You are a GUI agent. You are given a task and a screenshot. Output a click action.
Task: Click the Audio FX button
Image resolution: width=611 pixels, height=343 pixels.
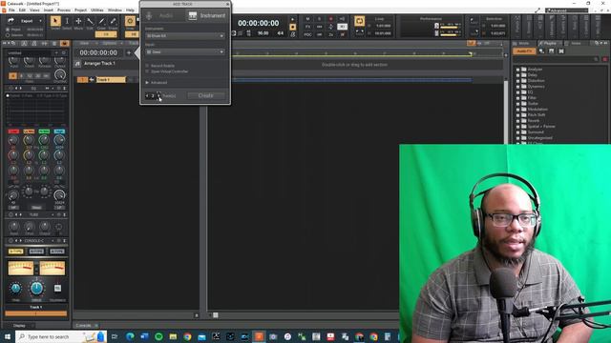[x=524, y=51]
